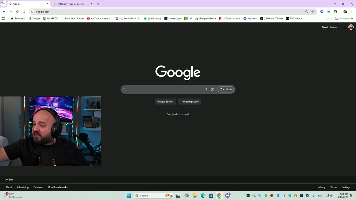Open a new tab
This screenshot has width=356, height=200.
pyautogui.click(x=98, y=4)
